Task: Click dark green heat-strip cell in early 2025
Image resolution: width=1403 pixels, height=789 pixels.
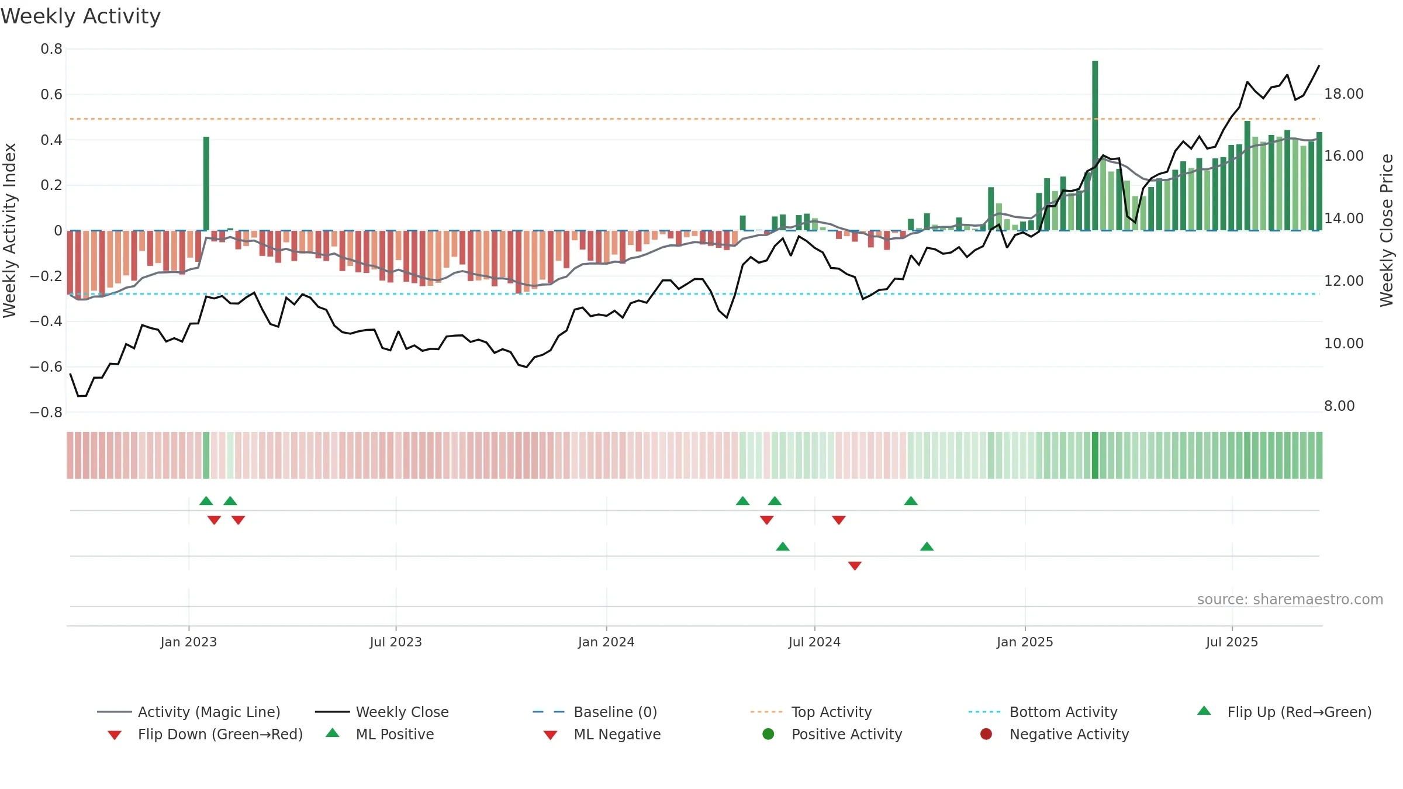Action: (x=1095, y=455)
